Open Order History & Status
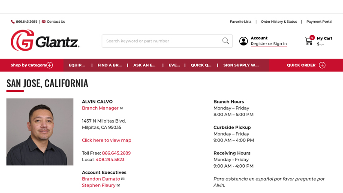 click(x=279, y=22)
